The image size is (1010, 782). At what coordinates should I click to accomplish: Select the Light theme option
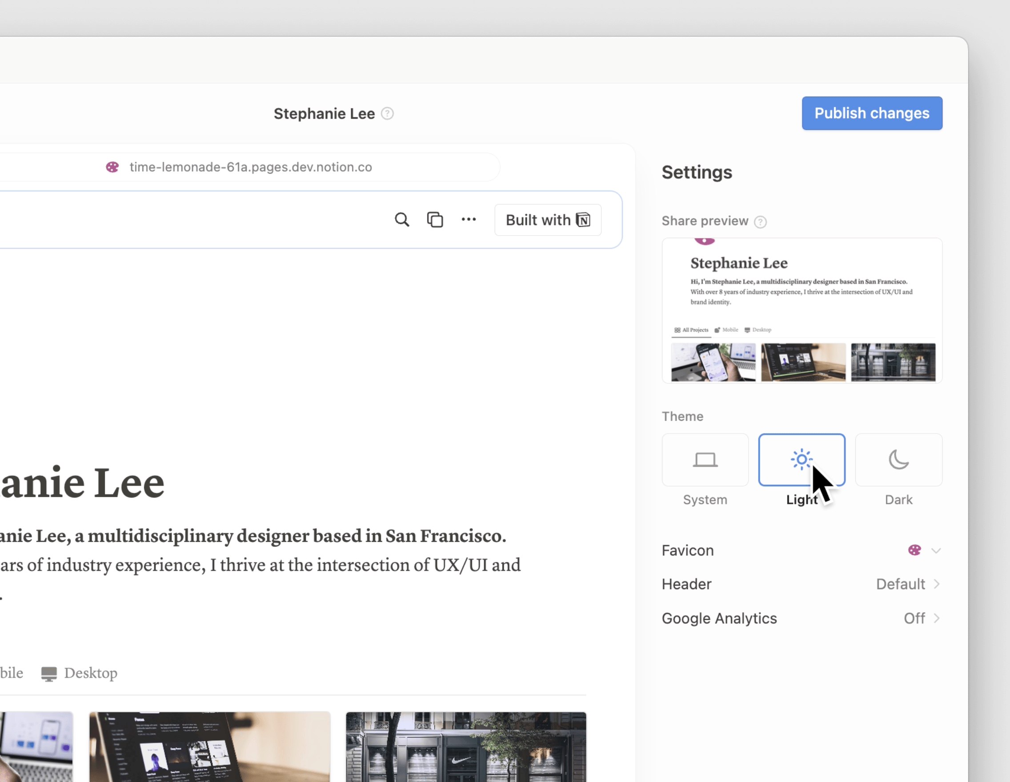pyautogui.click(x=802, y=460)
